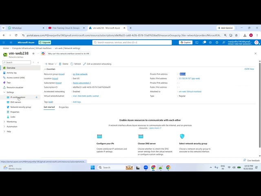
Task: Open Tags in sidebar
Action: coord(9,82)
